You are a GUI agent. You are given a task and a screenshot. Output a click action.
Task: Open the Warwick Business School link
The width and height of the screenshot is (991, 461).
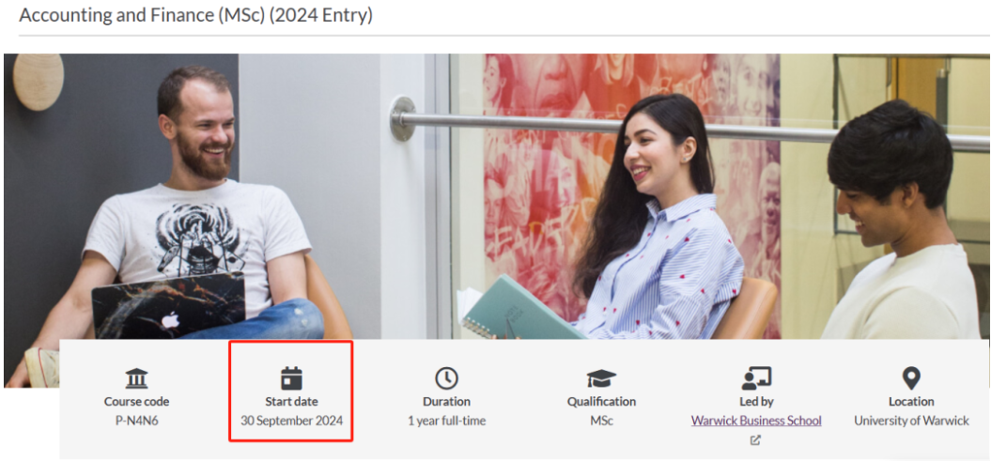click(x=756, y=421)
